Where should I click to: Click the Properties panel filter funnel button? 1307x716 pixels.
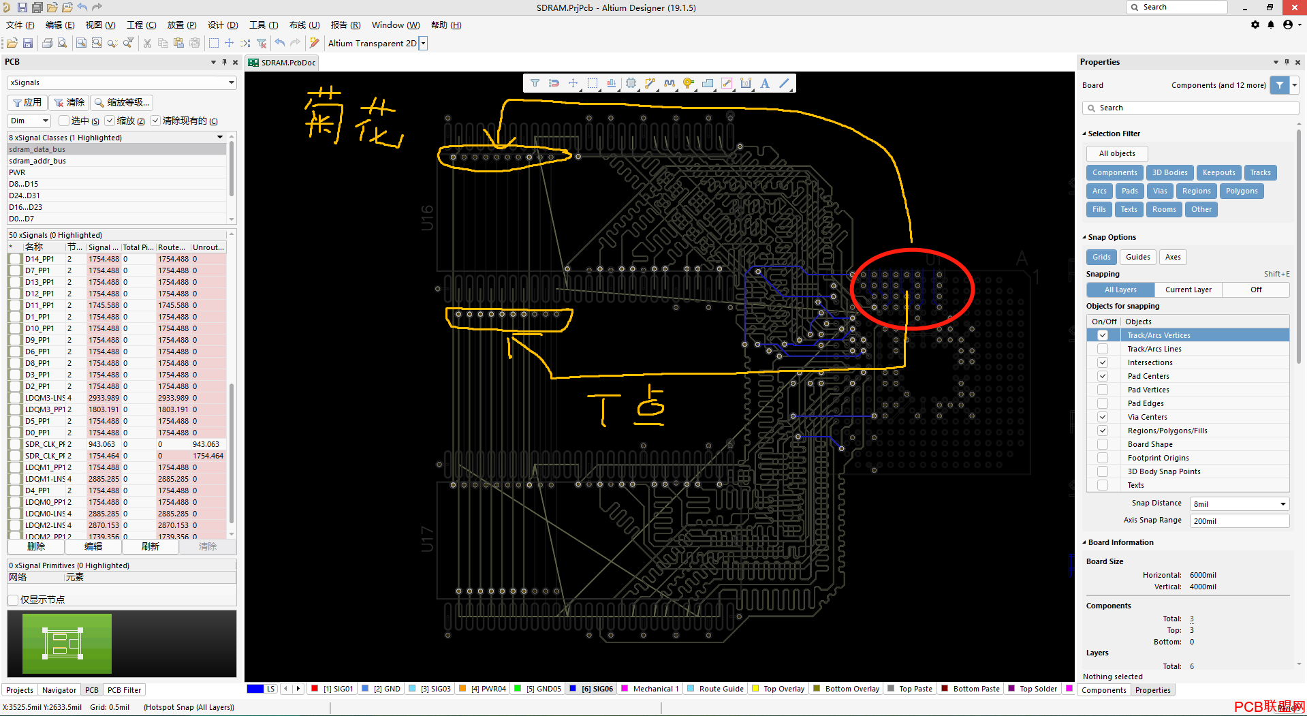click(x=1280, y=85)
